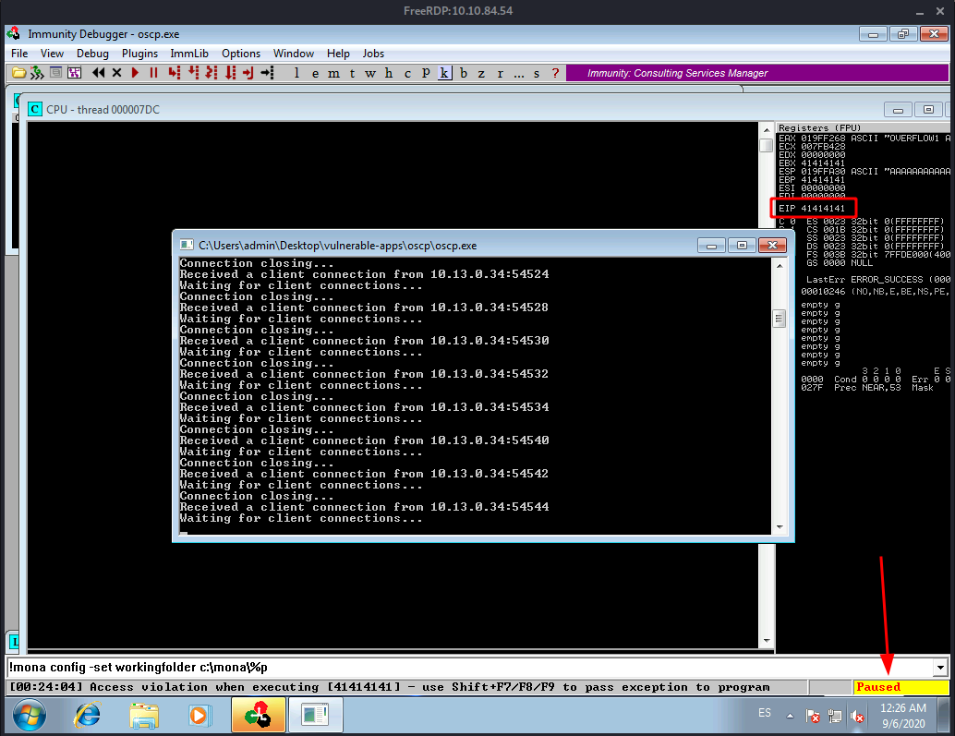The width and height of the screenshot is (955, 736).
Task: Click Immunity Consulting Services Manager banner
Action: (x=757, y=73)
